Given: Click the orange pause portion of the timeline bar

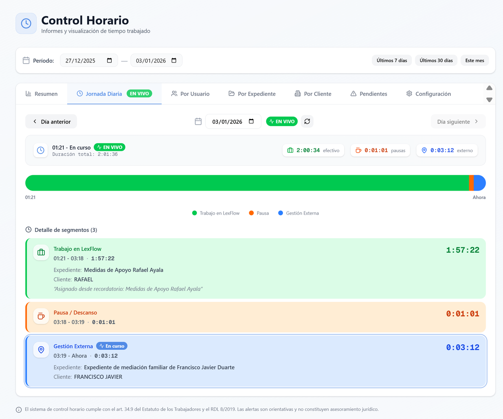Looking at the screenshot, I should click(472, 183).
